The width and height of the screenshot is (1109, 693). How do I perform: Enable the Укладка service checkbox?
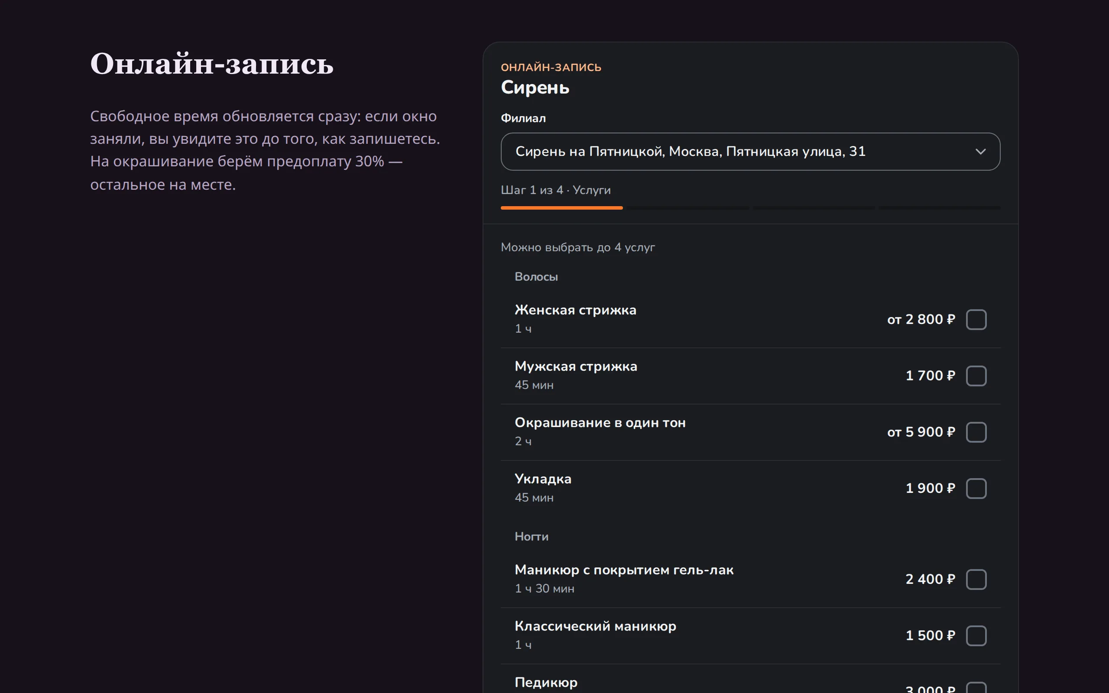(976, 489)
